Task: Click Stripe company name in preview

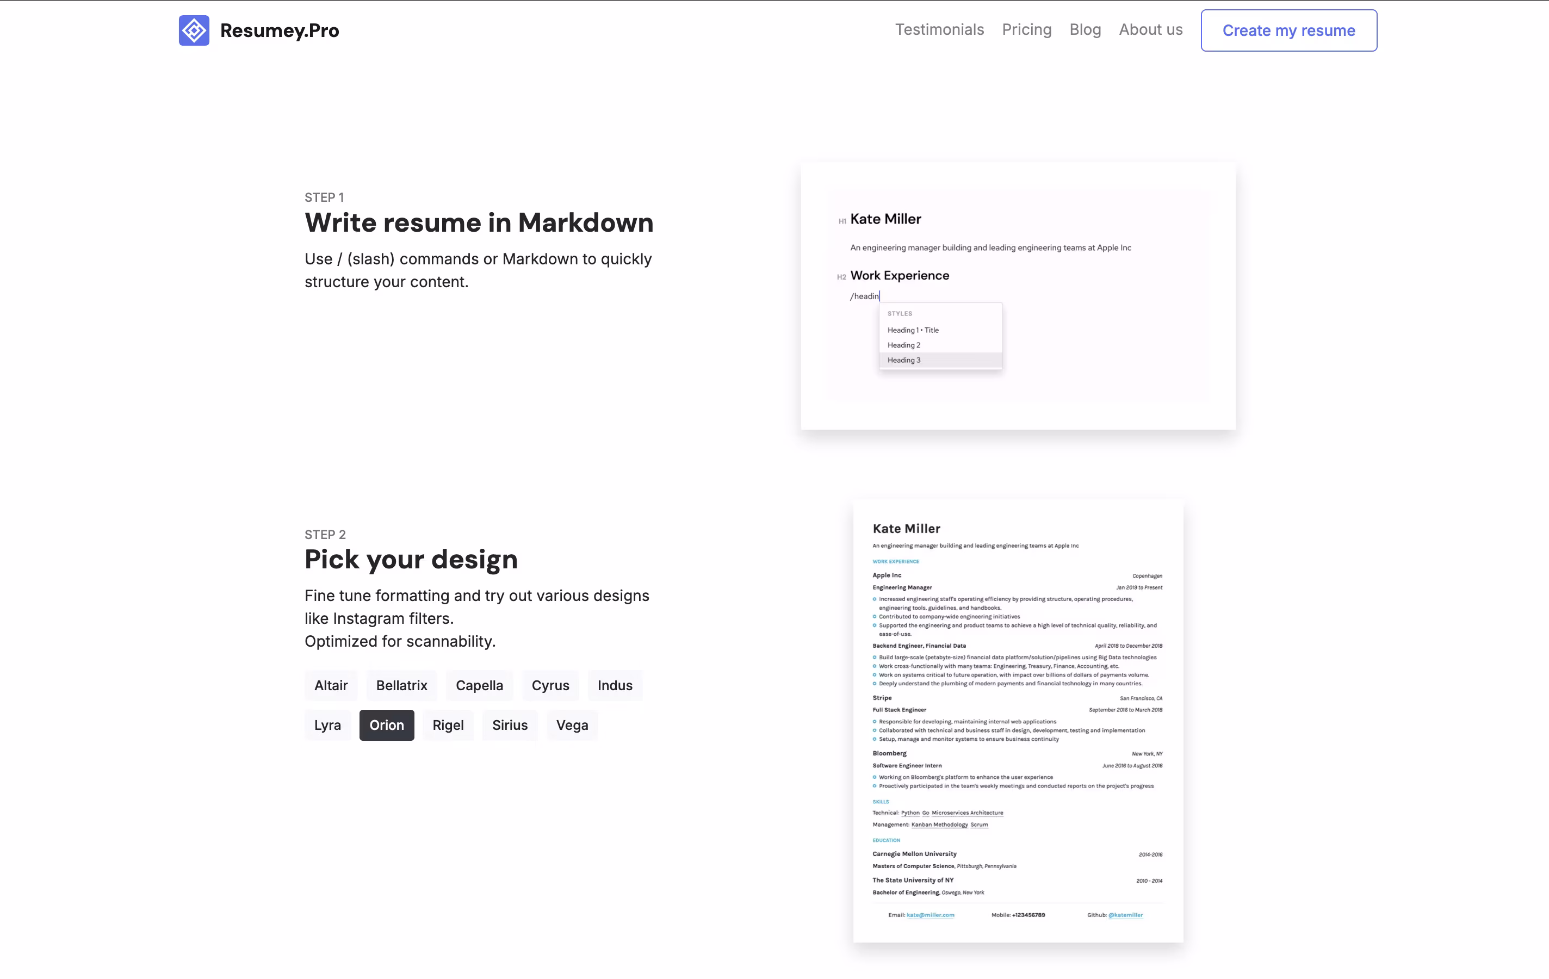Action: (x=882, y=698)
